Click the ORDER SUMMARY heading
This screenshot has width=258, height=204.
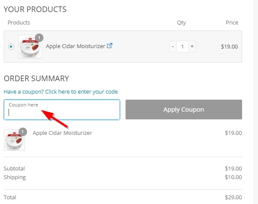coord(36,78)
